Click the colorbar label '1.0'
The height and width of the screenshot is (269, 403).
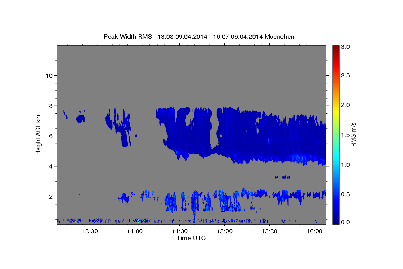tap(346, 165)
